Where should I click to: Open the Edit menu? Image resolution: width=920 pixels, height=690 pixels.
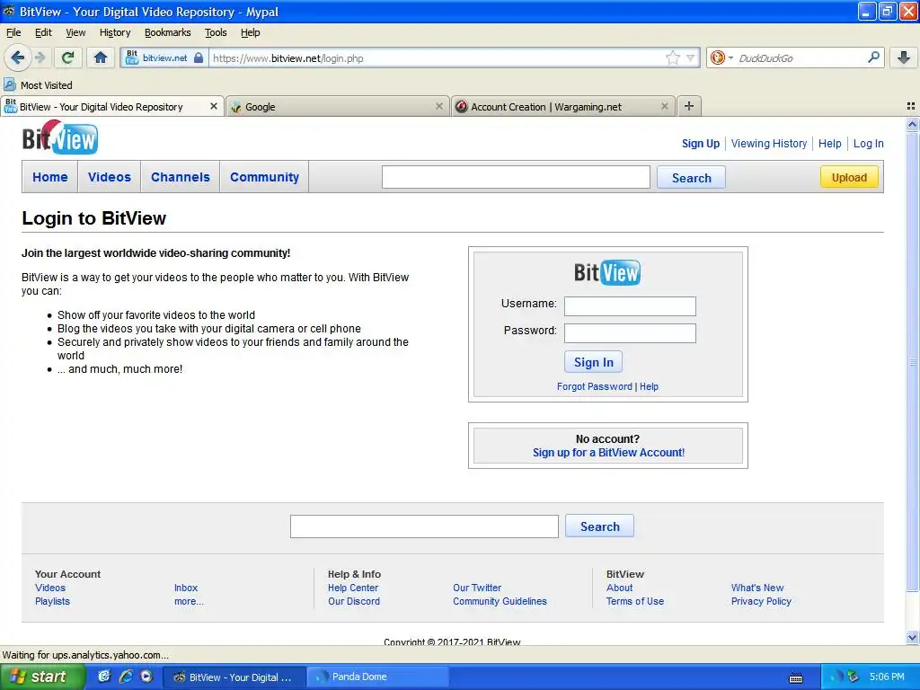tap(43, 32)
